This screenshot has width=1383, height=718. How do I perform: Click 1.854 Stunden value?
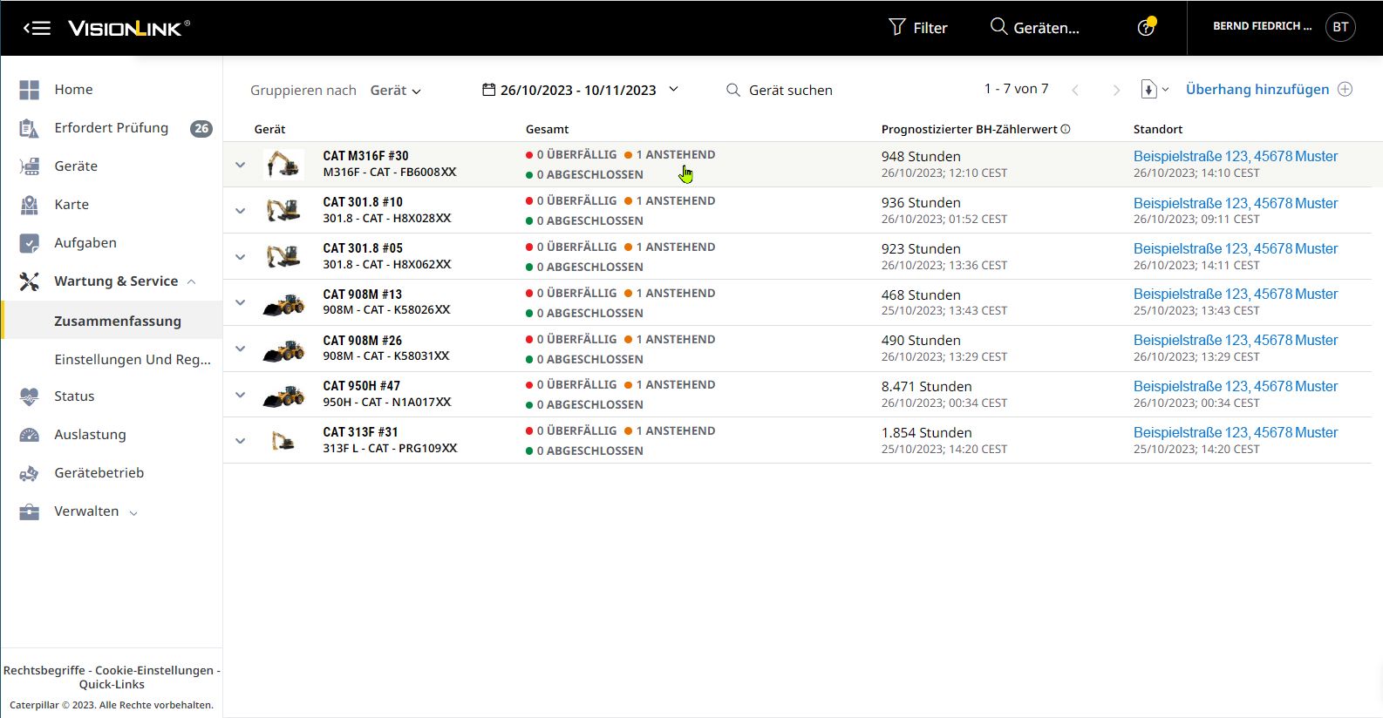[926, 432]
